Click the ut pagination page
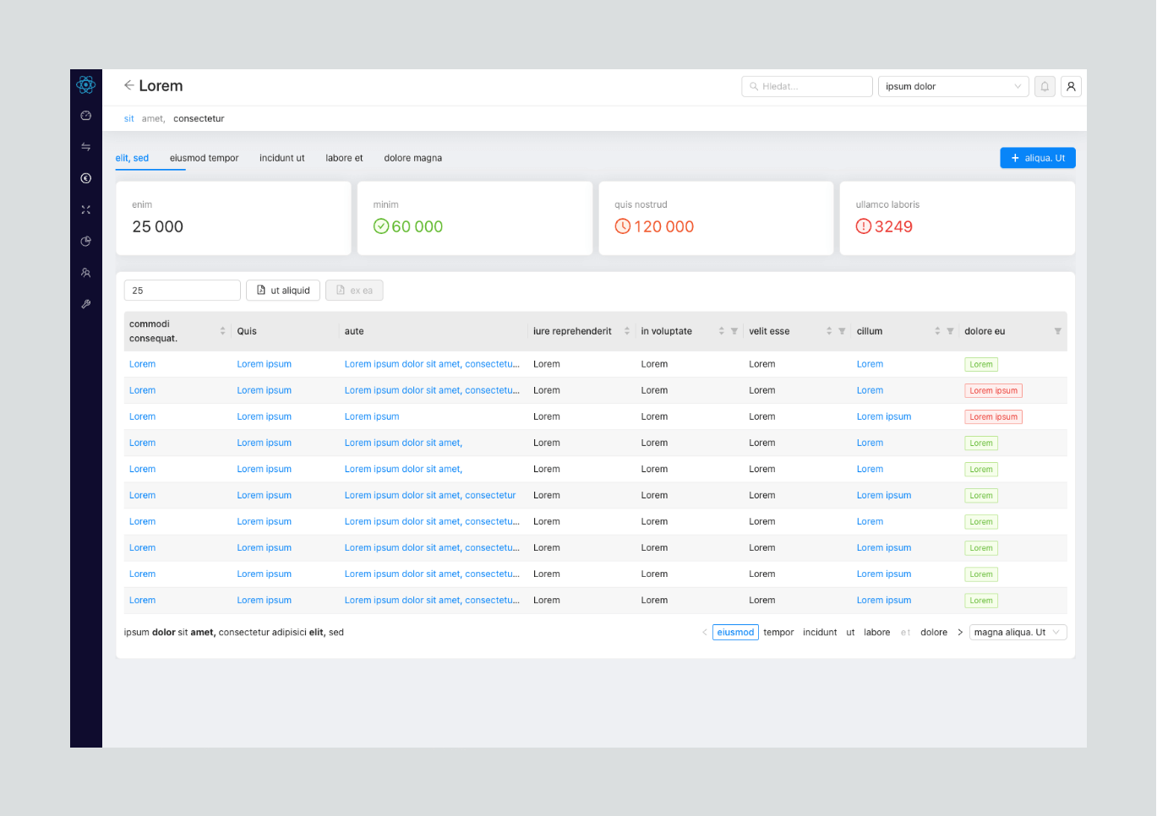This screenshot has height=816, width=1157. [850, 633]
